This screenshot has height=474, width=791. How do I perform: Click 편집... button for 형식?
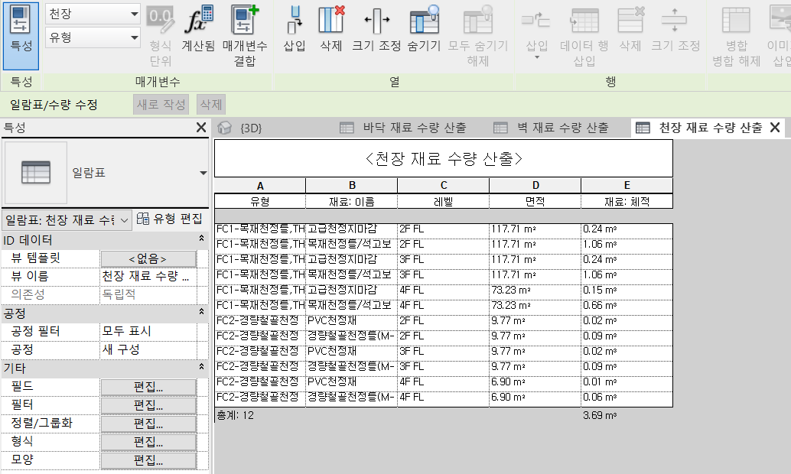pyautogui.click(x=148, y=442)
